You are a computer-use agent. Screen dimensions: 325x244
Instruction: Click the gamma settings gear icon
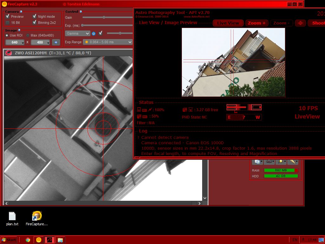tap(94, 33)
